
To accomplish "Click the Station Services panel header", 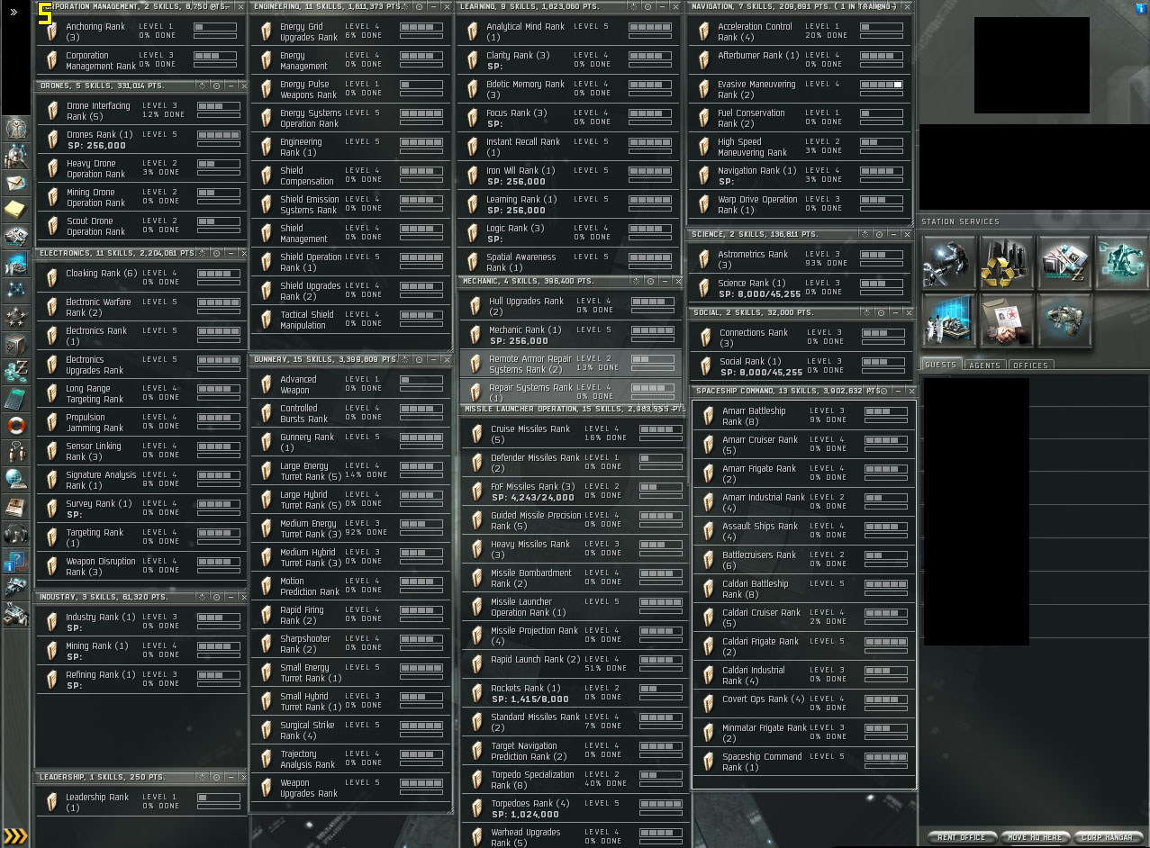I will click(1034, 221).
